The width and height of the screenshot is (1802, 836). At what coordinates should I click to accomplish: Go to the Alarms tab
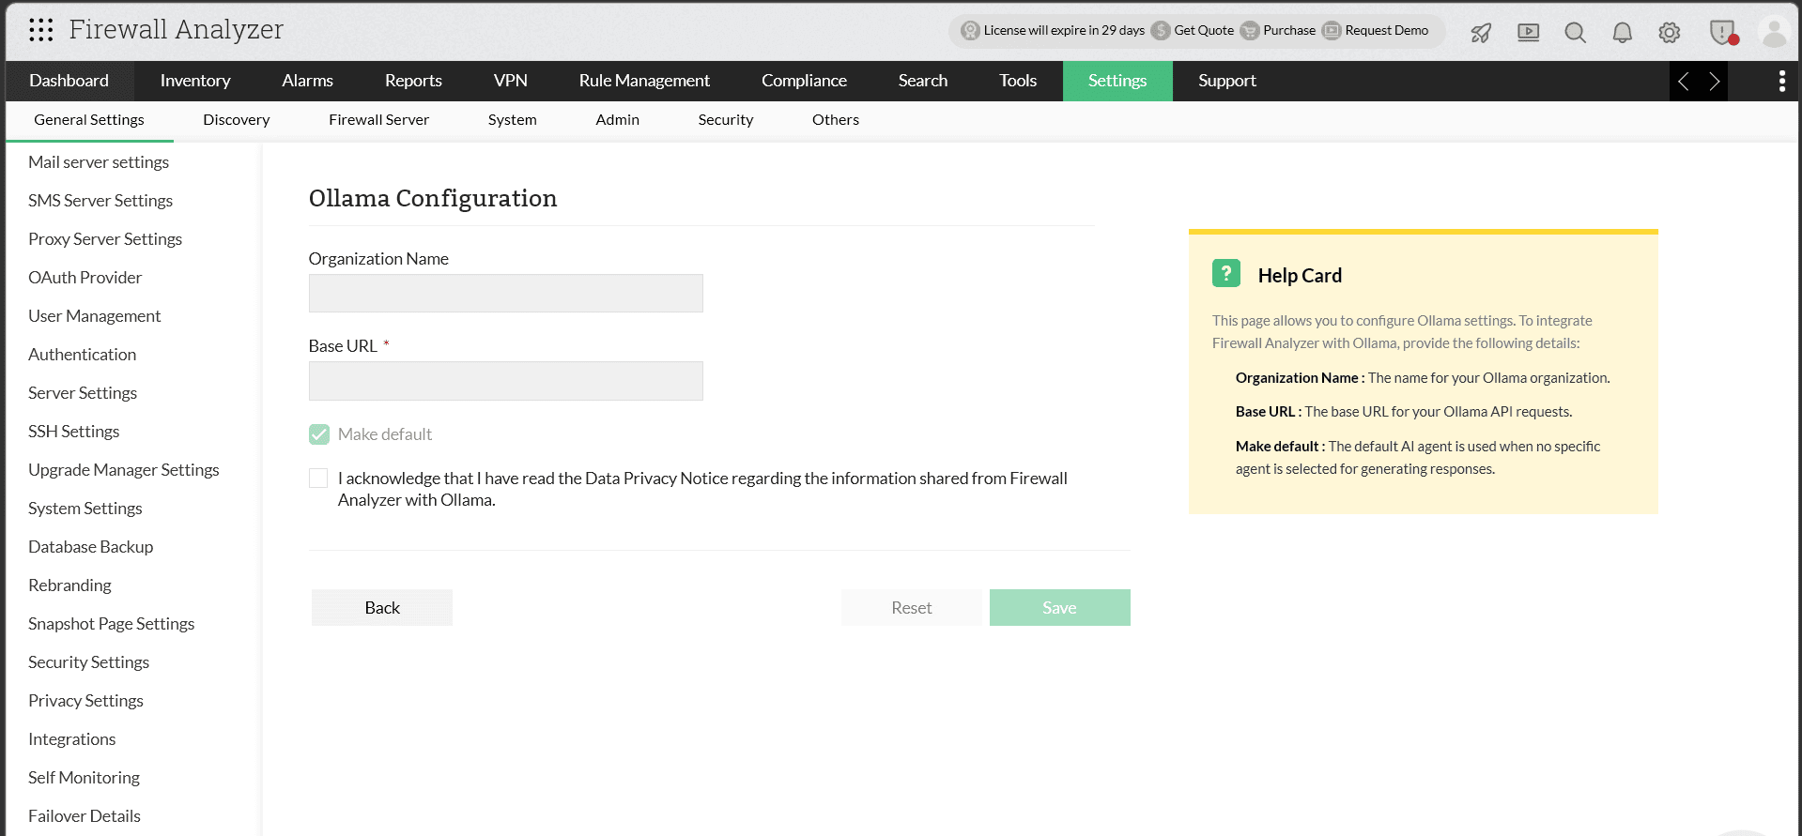(308, 81)
